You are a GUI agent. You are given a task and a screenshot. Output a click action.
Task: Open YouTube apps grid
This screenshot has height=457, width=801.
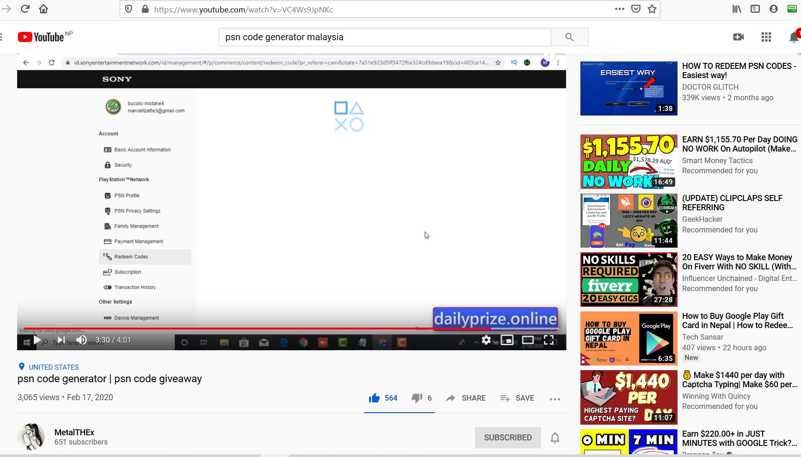pos(766,37)
